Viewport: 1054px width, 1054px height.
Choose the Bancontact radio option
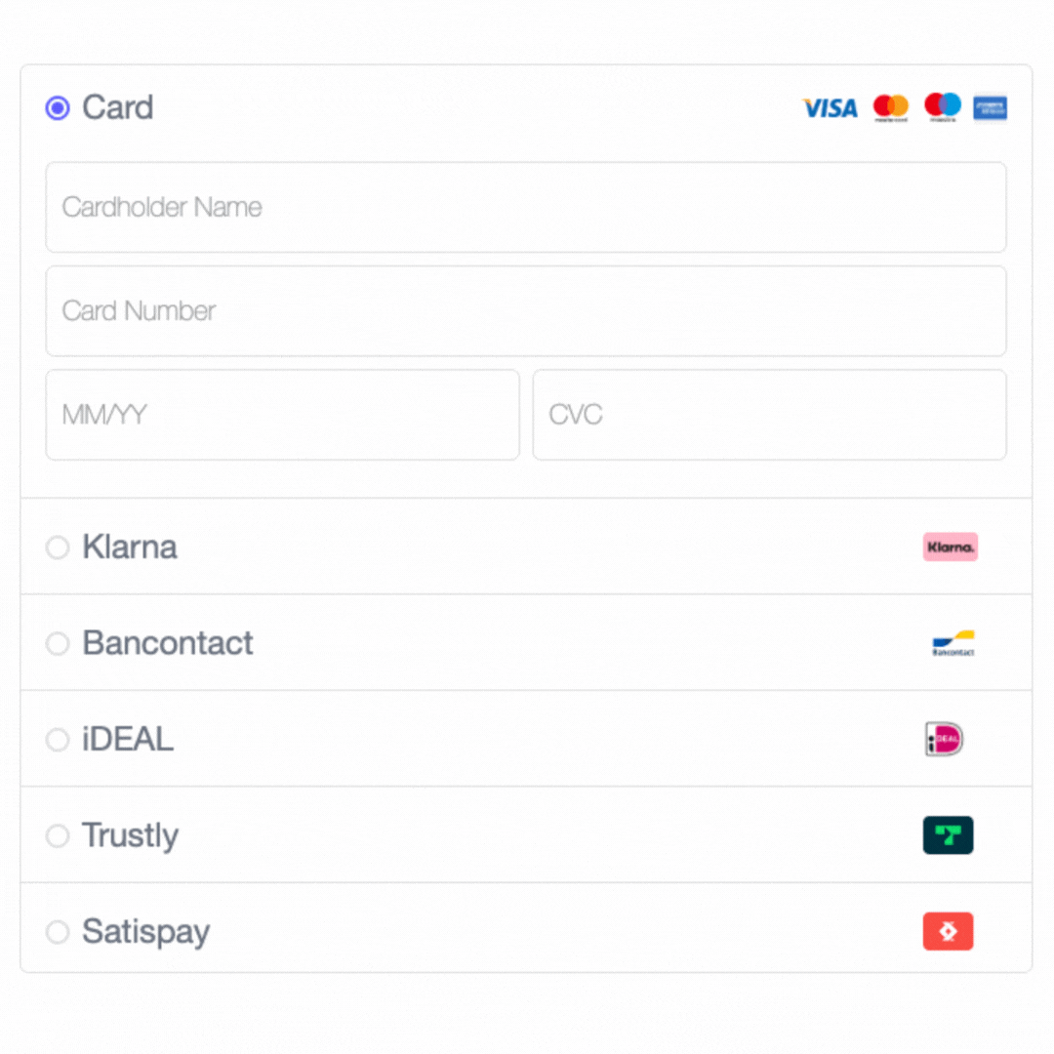tap(58, 643)
